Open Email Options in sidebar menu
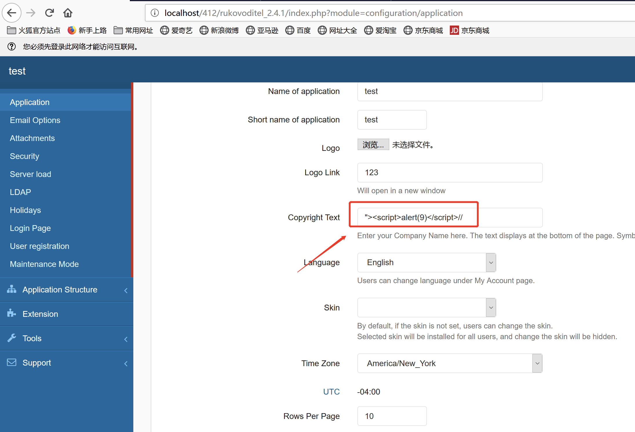Screen dimensions: 635x432 pos(35,120)
